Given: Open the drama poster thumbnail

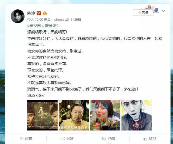Looking at the screenshot, I should point(42,115).
